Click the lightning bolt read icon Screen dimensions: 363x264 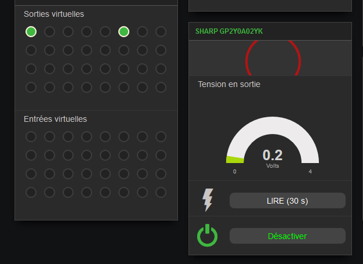(x=208, y=200)
